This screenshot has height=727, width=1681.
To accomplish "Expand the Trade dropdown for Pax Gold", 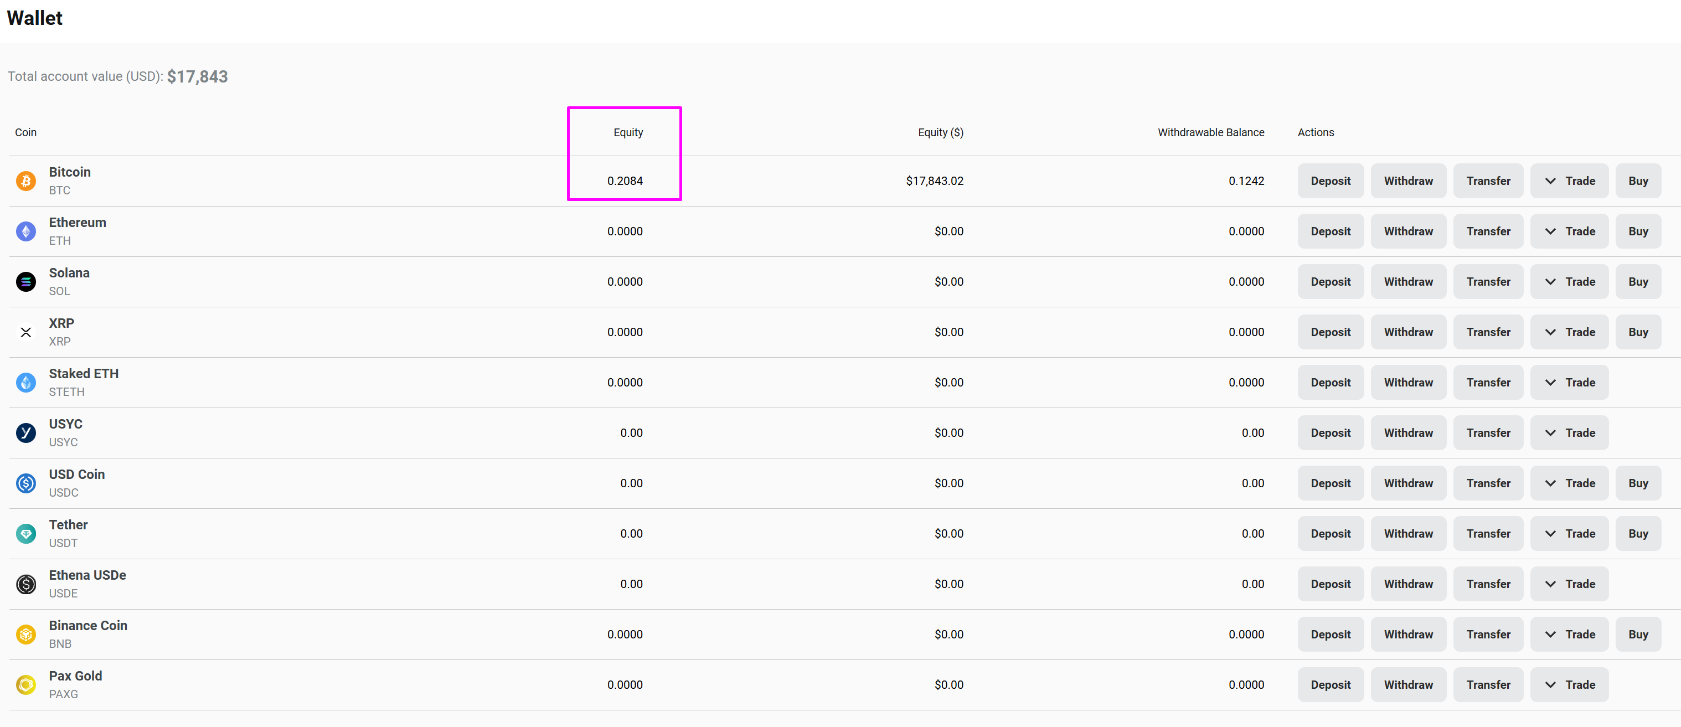I will [1569, 684].
